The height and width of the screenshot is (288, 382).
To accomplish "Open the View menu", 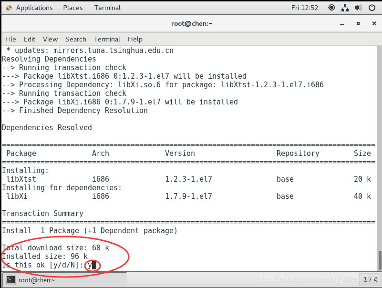I will pyautogui.click(x=50, y=39).
